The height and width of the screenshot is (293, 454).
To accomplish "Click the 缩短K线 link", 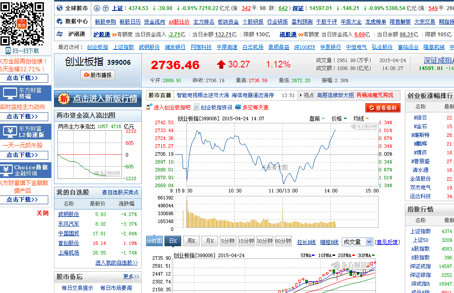I will click(x=329, y=242).
